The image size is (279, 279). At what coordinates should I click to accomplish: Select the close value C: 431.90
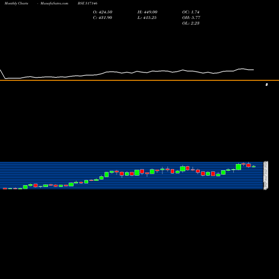(x=103, y=18)
